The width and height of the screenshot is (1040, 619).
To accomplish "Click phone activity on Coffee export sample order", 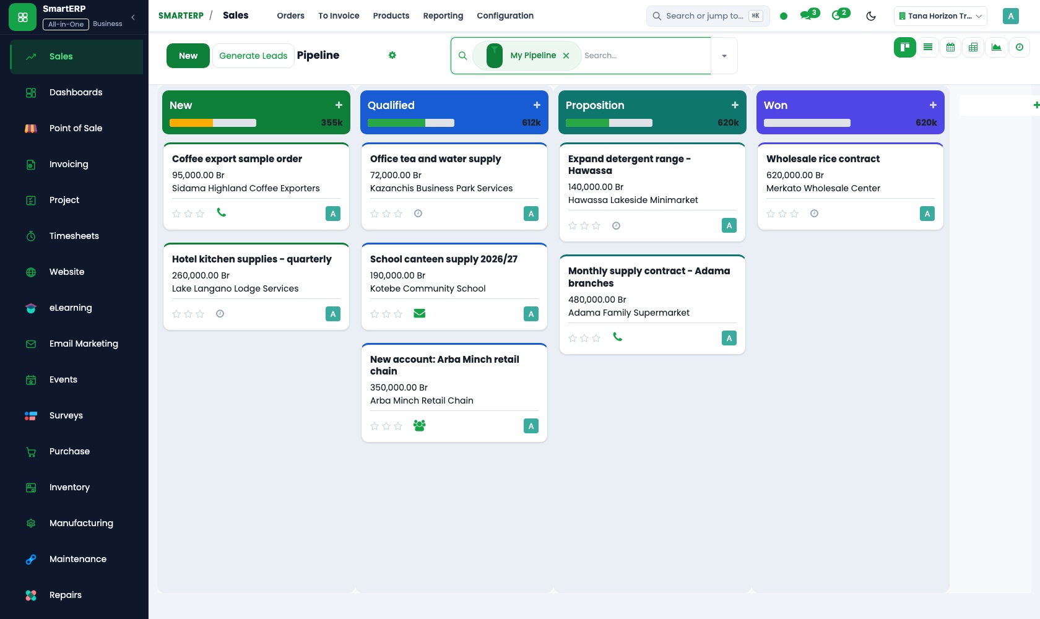I will 221,212.
